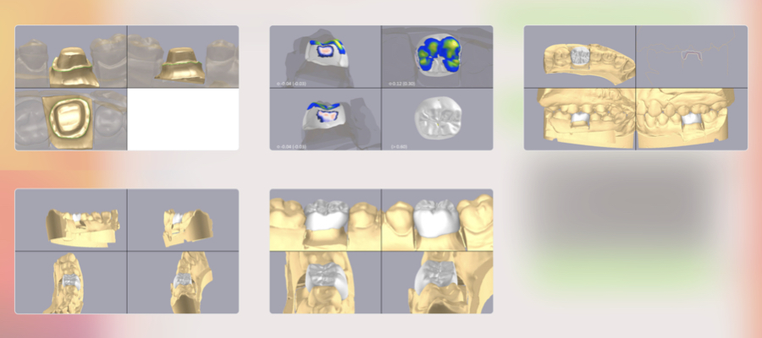Open the blue-green occlusal contact heat map view
The image size is (762, 338).
pos(438,57)
